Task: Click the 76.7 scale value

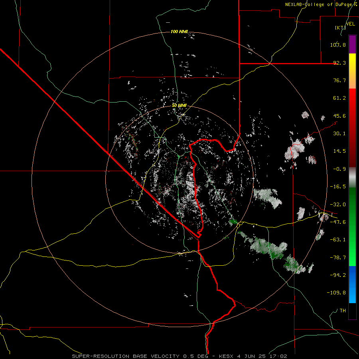Action: 339,80
